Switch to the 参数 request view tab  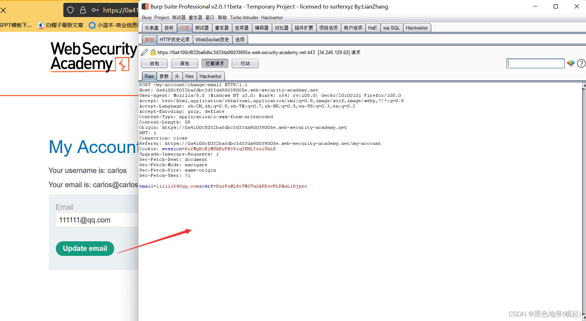tap(164, 76)
